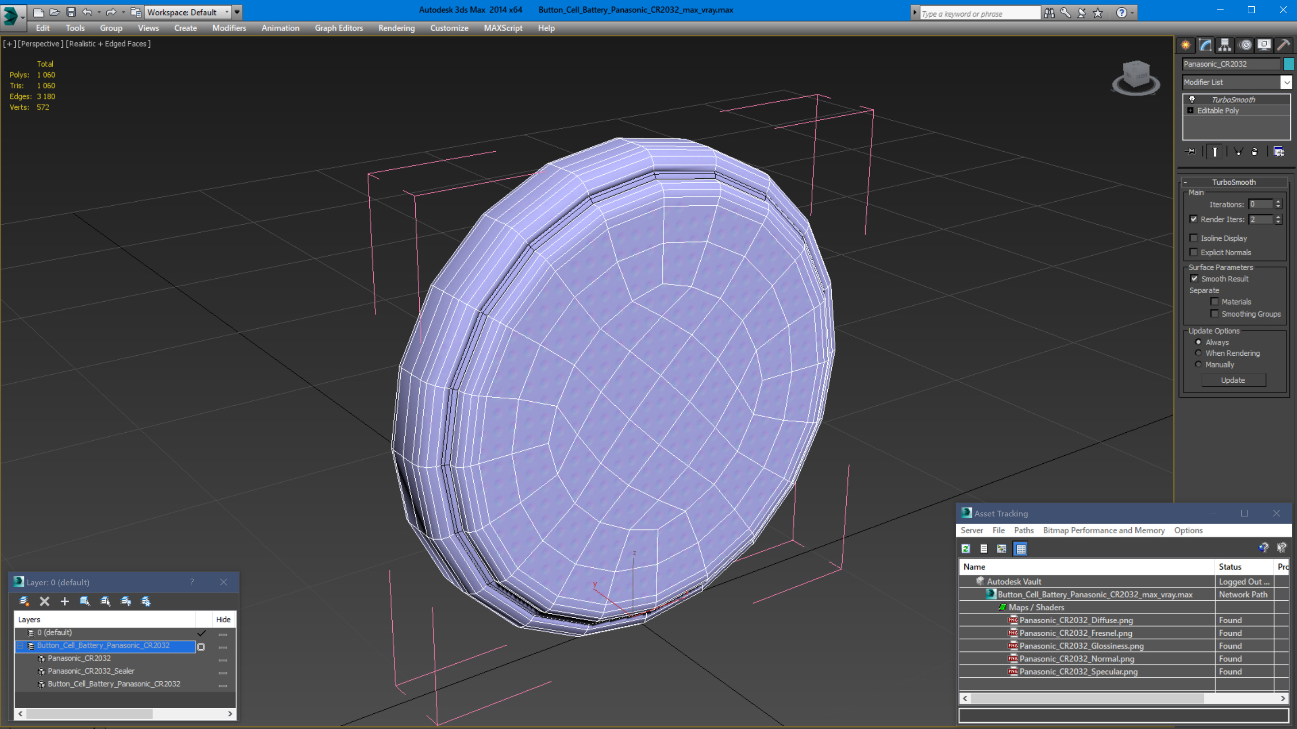The width and height of the screenshot is (1297, 729).
Task: Enable the Isoline Display checkbox
Action: coord(1194,238)
